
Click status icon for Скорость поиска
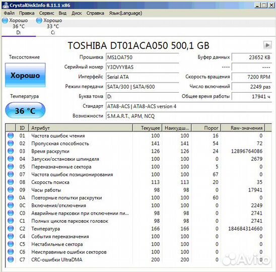click(11, 182)
